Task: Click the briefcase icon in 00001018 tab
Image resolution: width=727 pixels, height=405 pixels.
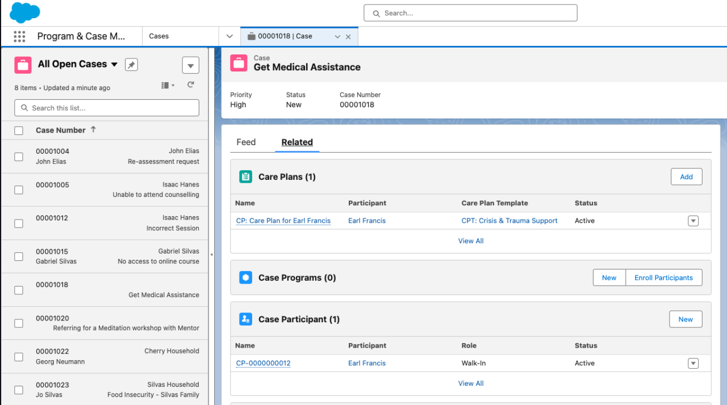Action: click(252, 36)
